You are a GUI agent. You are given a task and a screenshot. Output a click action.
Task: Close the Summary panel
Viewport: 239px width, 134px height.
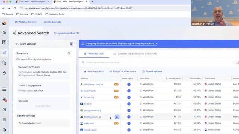(69, 53)
